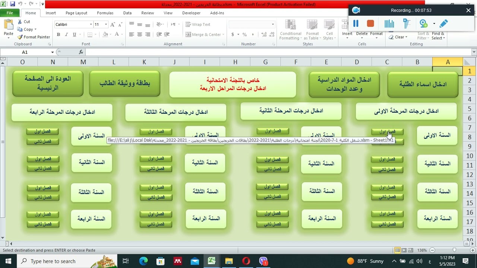
Task: Open Opera browser from taskbar
Action: 246,261
